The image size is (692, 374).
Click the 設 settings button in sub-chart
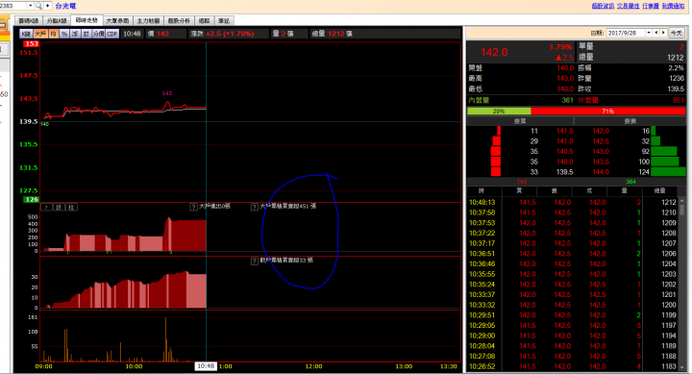(59, 207)
